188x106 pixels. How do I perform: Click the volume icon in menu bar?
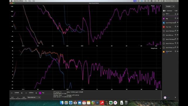(145, 1)
